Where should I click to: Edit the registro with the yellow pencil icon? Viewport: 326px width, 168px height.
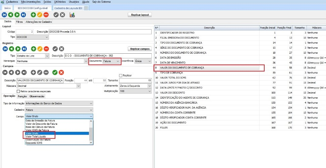(x=40, y=49)
